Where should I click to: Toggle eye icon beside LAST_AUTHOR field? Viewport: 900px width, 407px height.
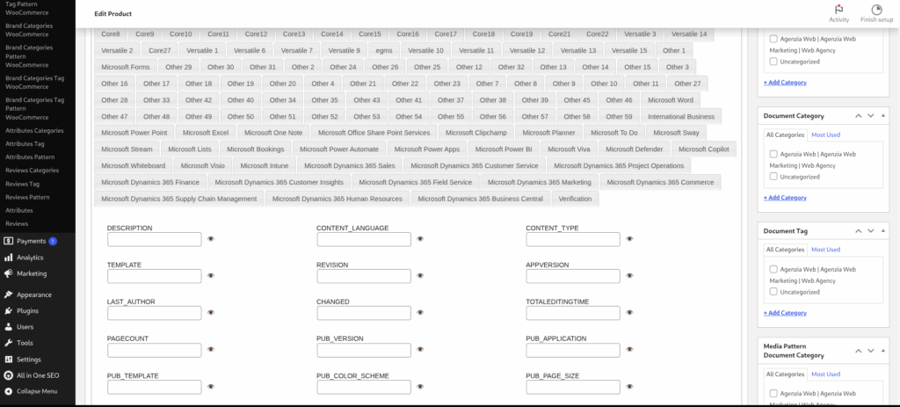[211, 312]
